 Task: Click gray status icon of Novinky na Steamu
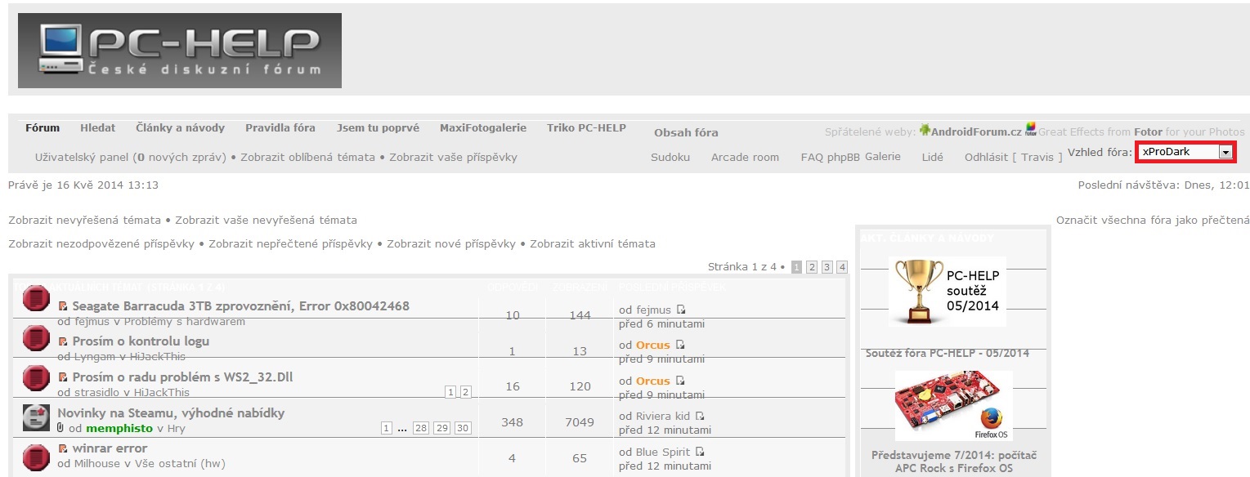tap(36, 418)
